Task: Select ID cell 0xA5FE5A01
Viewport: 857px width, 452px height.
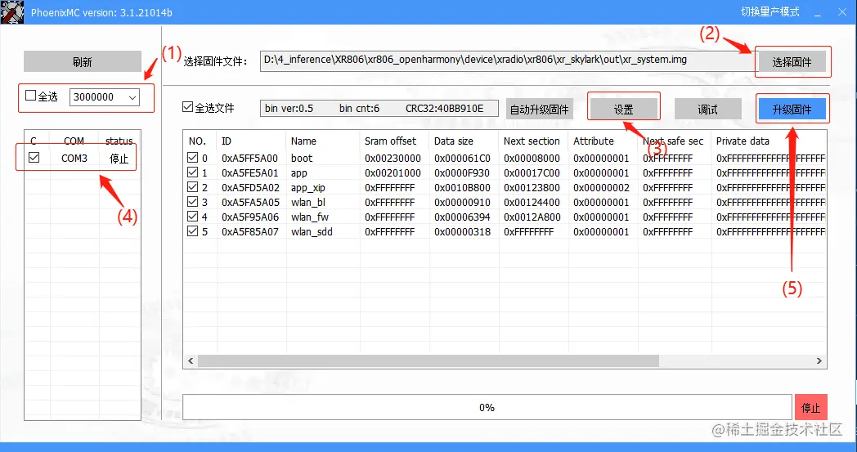Action: (x=249, y=173)
